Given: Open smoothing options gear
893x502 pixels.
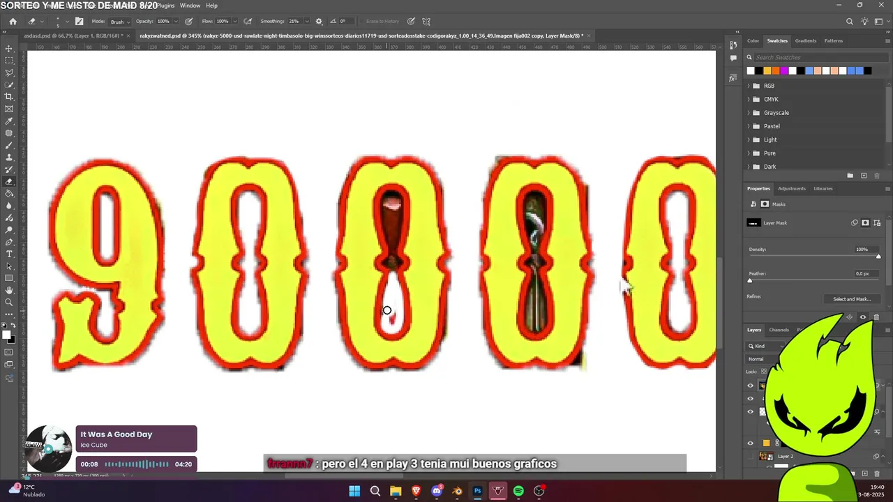Looking at the screenshot, I should pos(319,22).
